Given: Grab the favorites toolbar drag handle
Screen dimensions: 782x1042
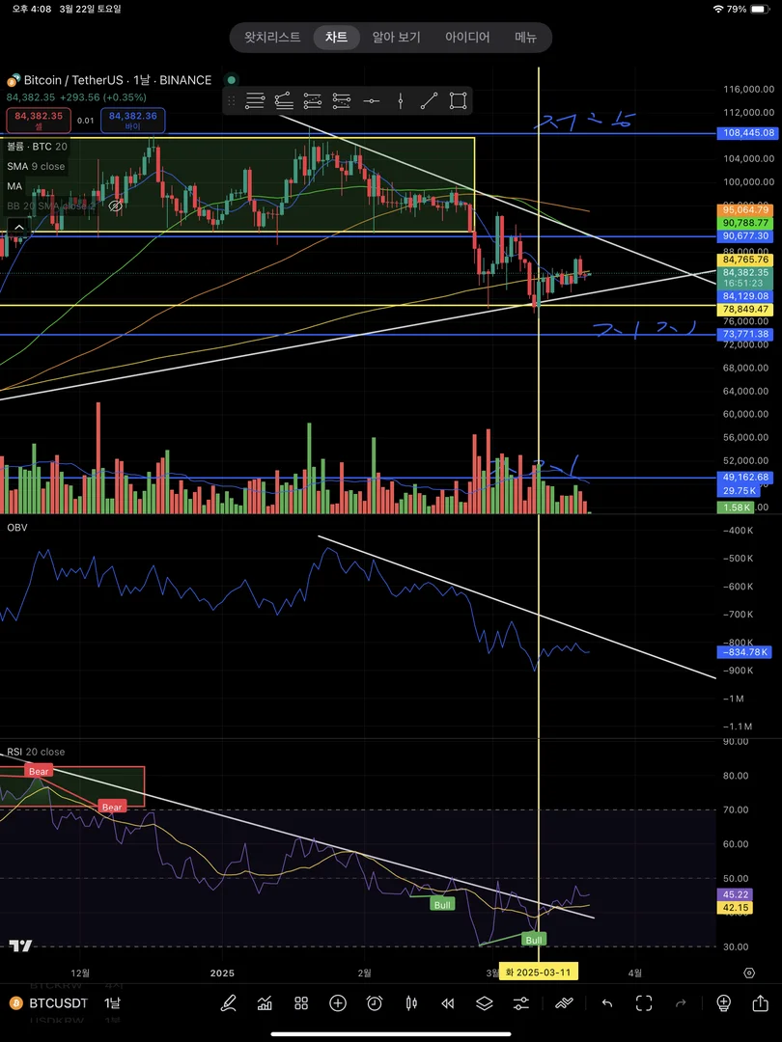Looking at the screenshot, I should (232, 101).
